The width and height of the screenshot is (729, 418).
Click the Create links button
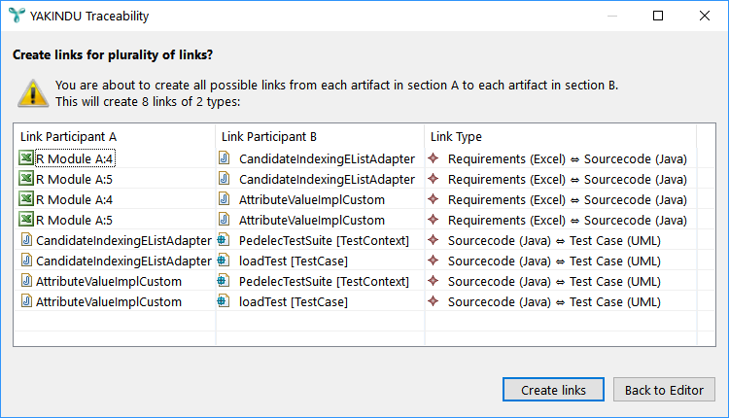tap(553, 390)
